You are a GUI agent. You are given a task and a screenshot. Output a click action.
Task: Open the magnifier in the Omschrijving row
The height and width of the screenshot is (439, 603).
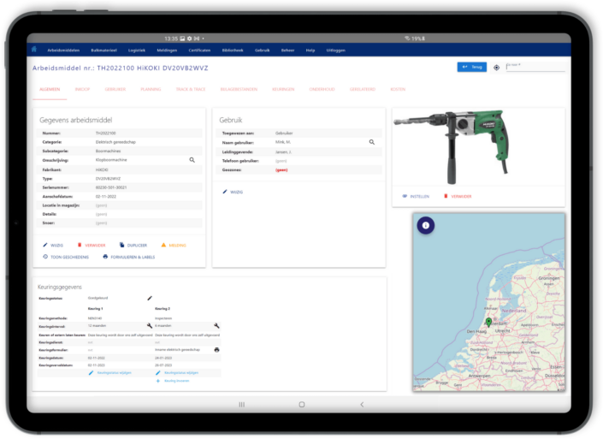192,160
